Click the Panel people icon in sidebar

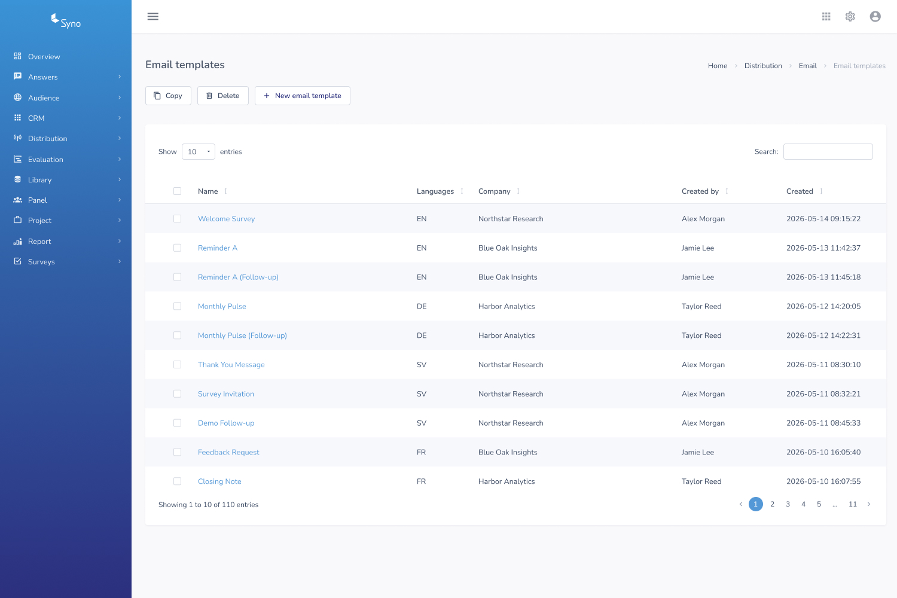click(18, 200)
